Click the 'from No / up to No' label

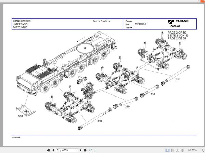pos(101,21)
